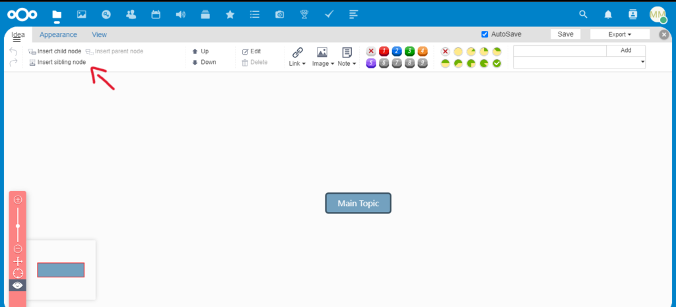The image size is (676, 307).
Task: Zoom in with the plus icon
Action: tap(18, 200)
